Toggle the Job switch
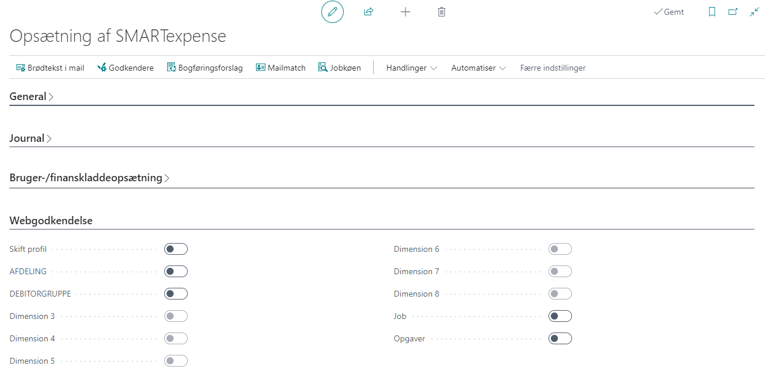 [x=560, y=316]
